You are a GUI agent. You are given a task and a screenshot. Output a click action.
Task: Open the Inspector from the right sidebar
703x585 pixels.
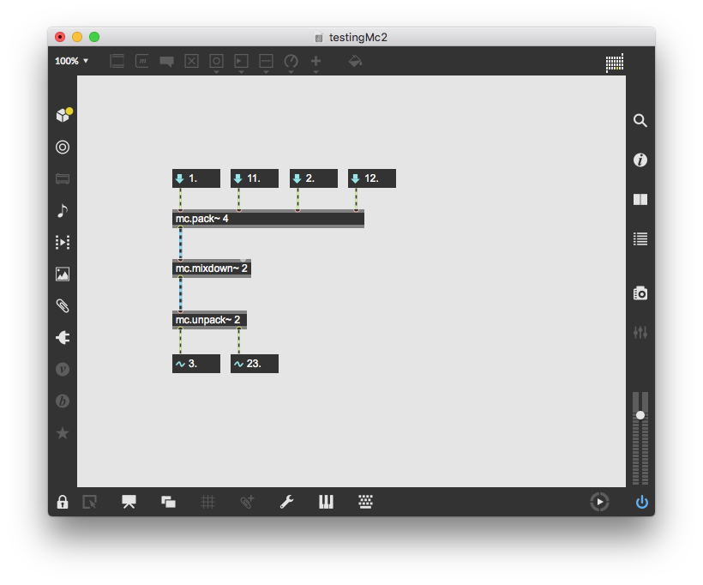(x=640, y=160)
